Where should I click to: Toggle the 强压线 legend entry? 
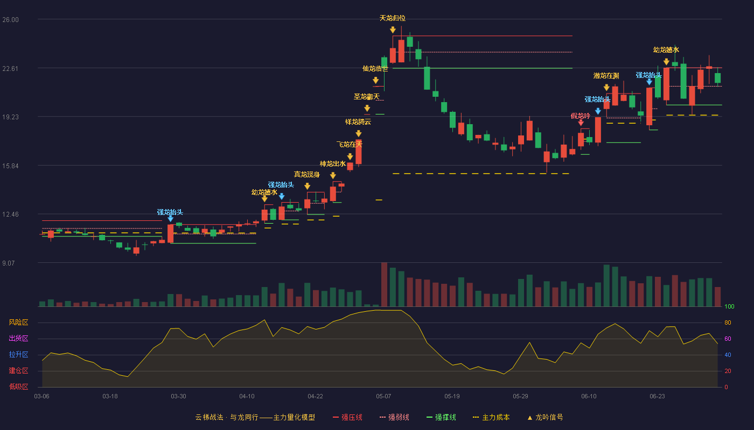(x=347, y=417)
